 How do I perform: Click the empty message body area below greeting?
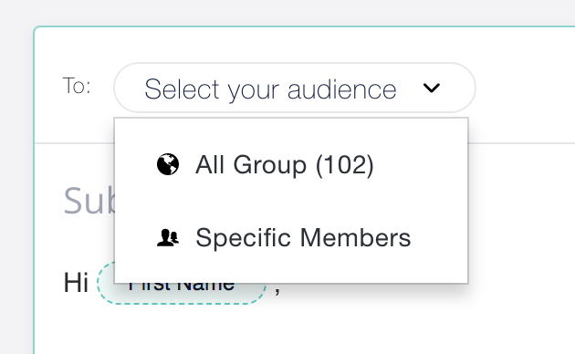point(304,329)
